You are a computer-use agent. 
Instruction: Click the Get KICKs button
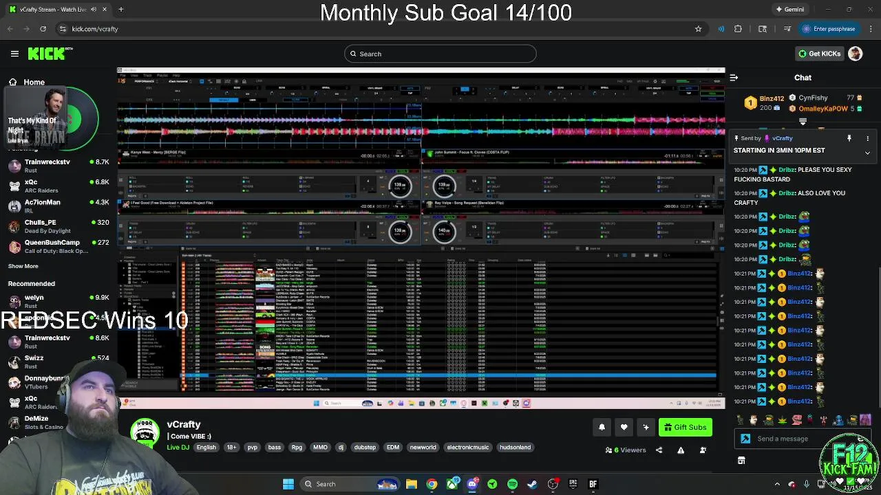(x=819, y=54)
